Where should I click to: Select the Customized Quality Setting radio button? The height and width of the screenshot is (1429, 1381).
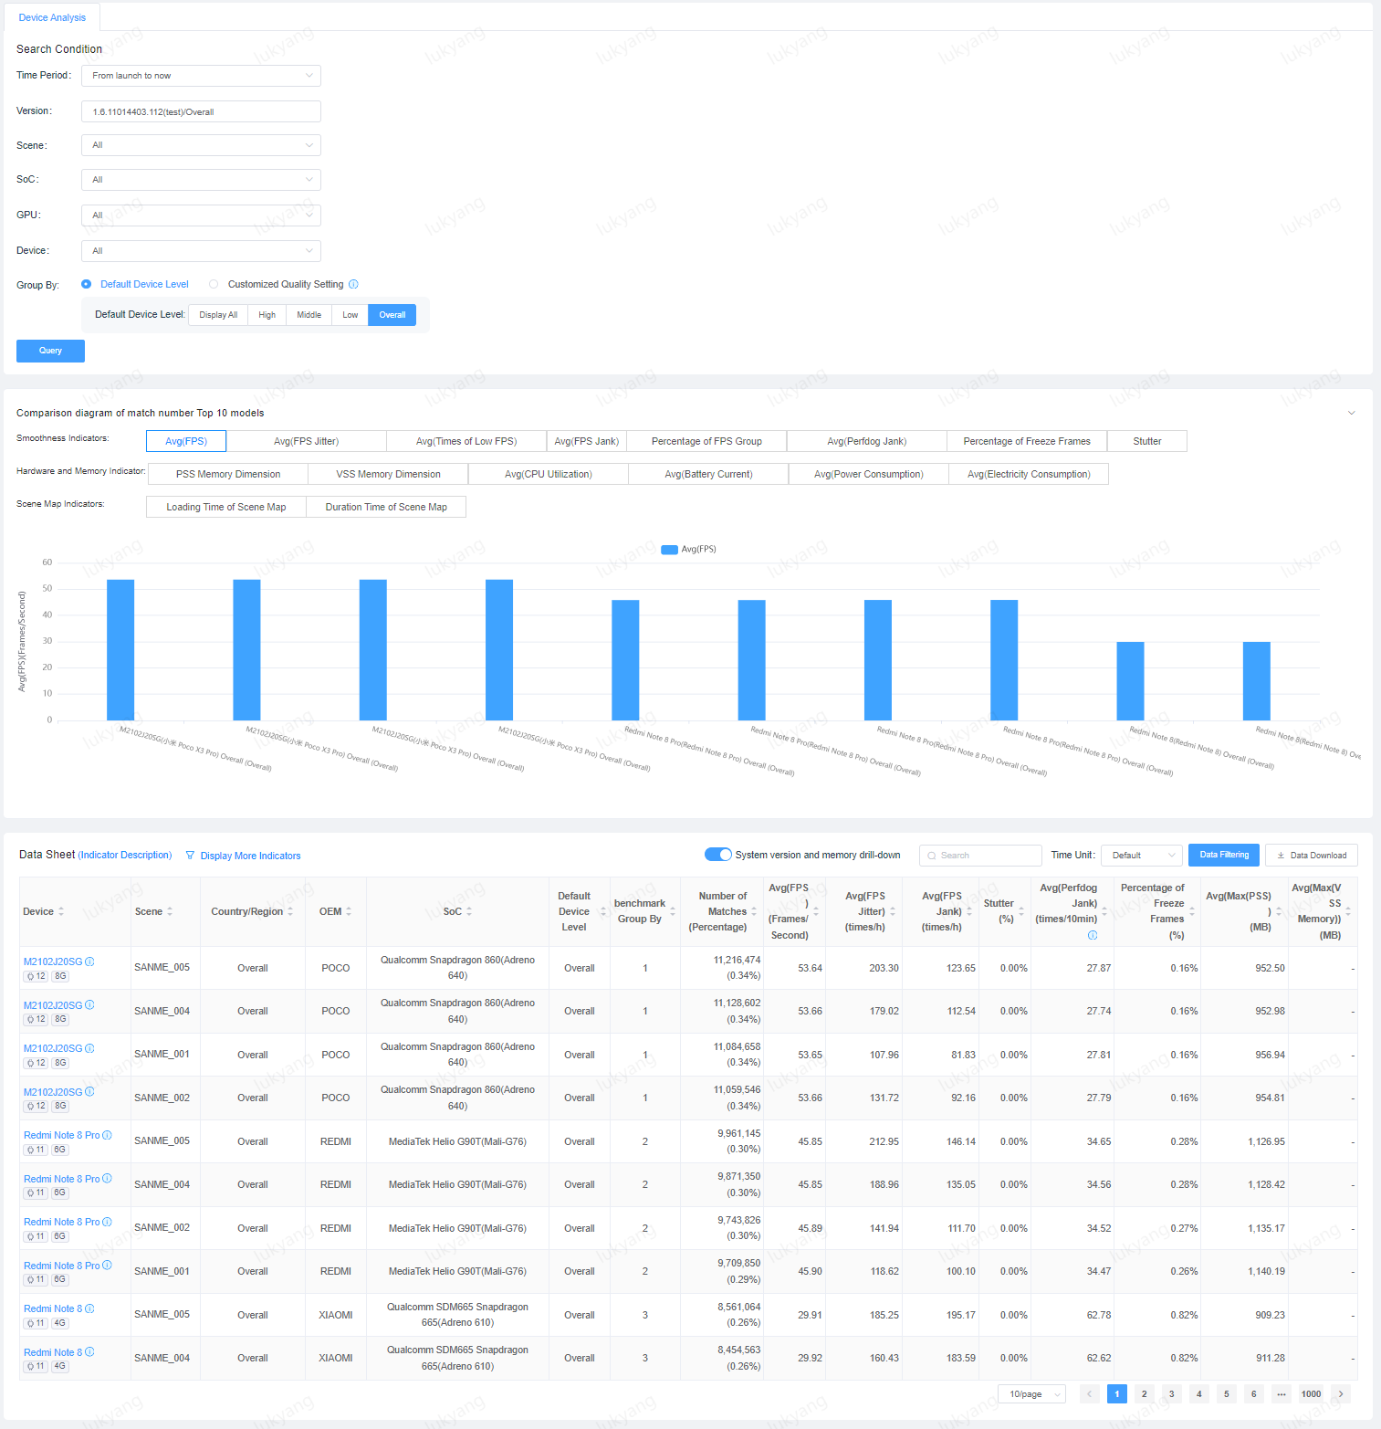pyautogui.click(x=214, y=284)
